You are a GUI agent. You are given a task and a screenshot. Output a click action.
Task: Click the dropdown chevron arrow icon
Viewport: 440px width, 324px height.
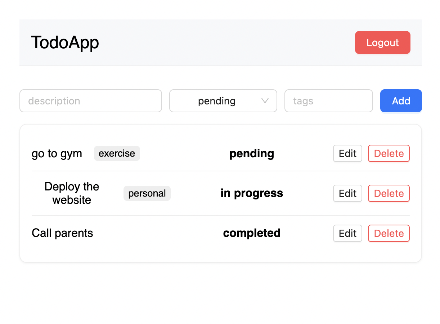(x=265, y=101)
